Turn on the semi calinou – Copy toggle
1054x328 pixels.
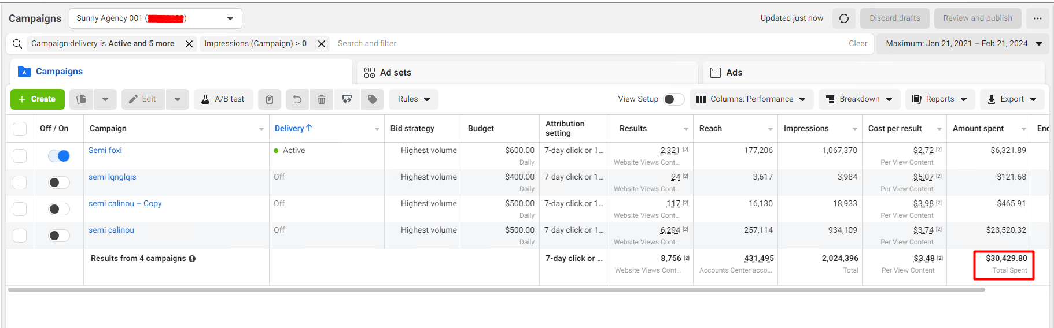coord(59,209)
